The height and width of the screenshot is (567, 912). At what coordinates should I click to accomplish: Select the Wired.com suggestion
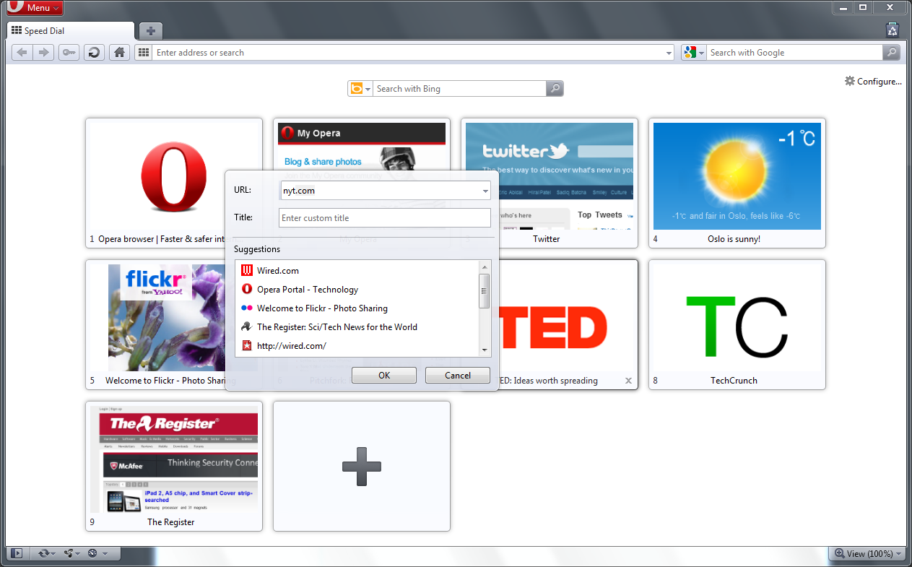coord(357,271)
